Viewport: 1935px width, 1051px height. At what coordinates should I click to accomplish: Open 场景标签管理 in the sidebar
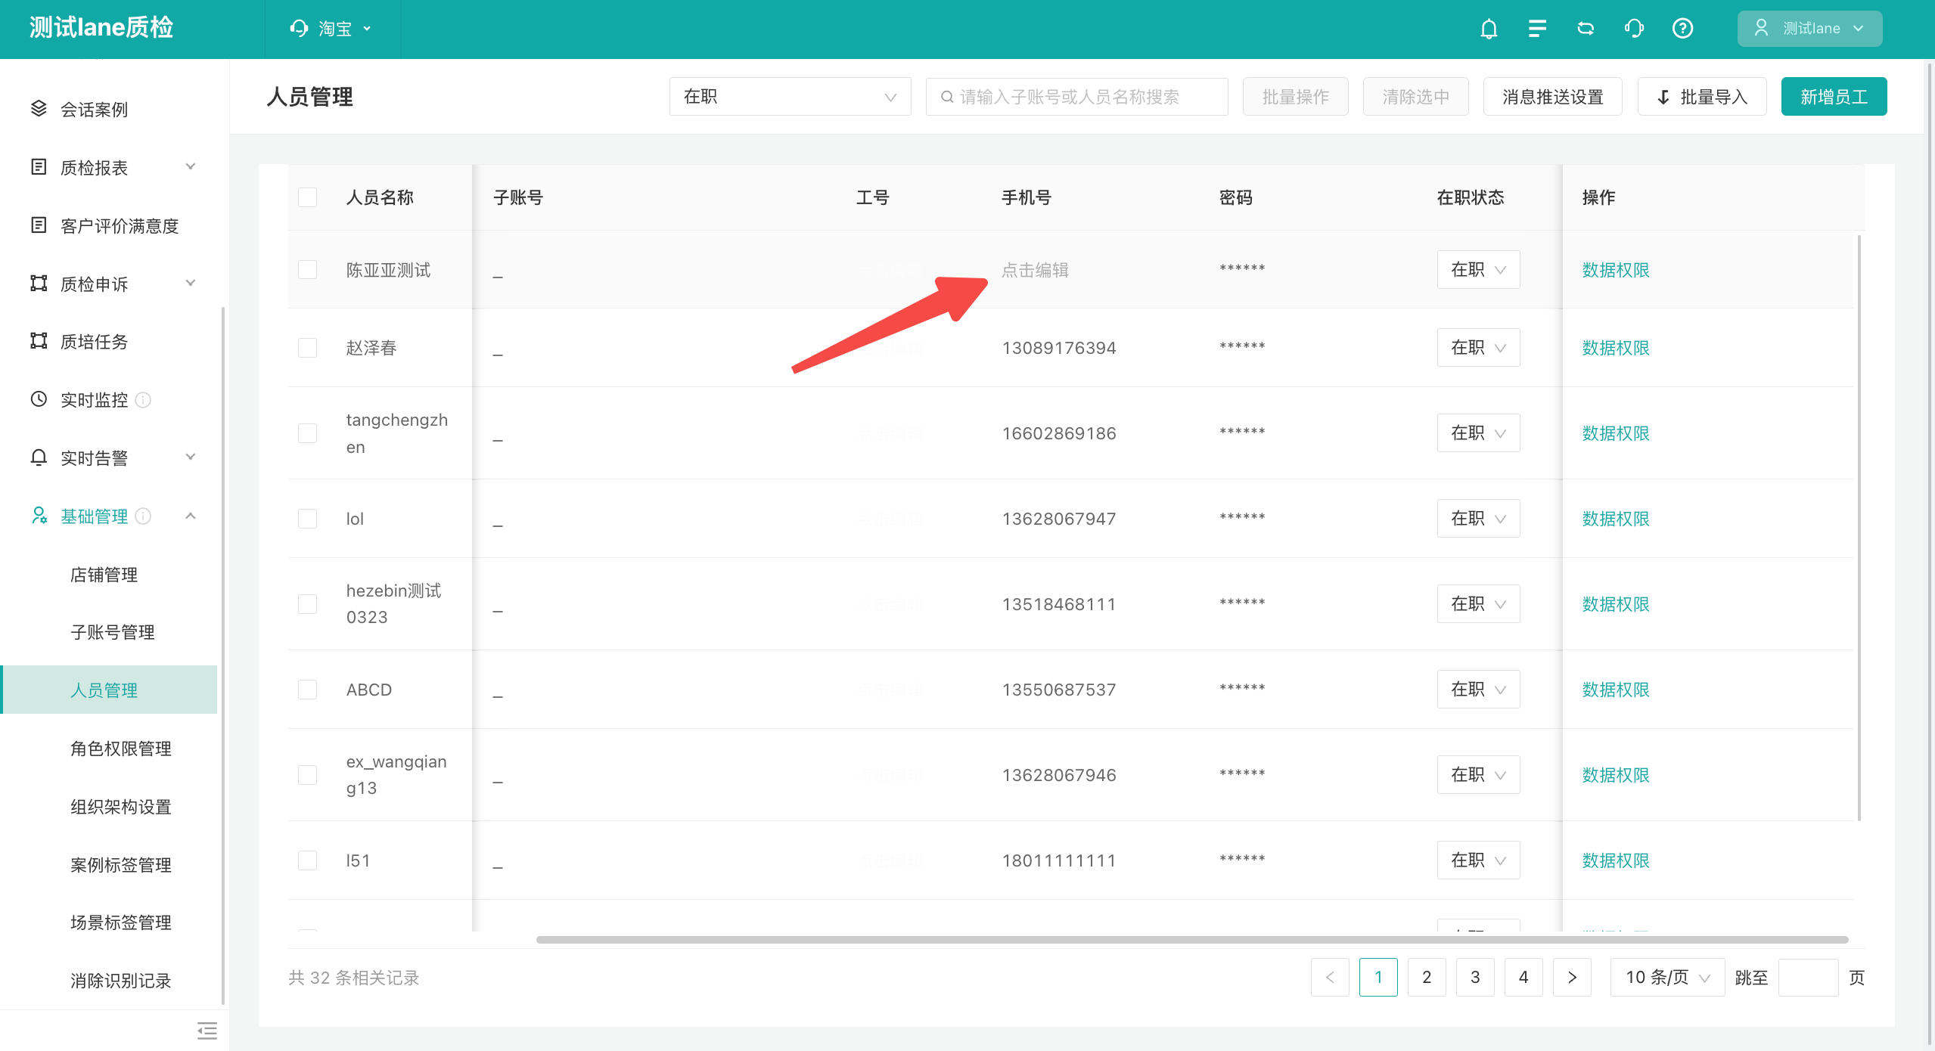pos(120,922)
